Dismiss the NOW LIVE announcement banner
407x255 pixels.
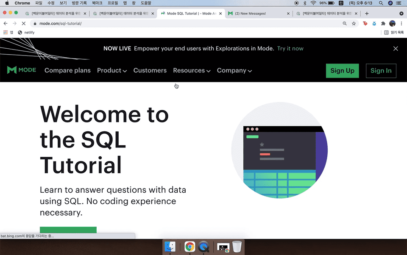396,49
